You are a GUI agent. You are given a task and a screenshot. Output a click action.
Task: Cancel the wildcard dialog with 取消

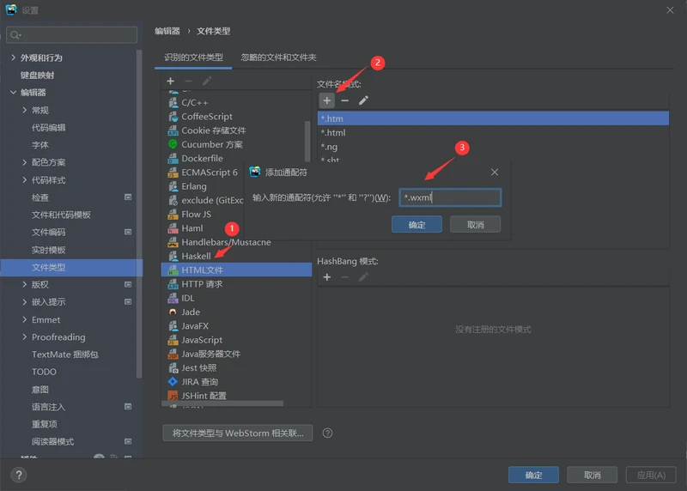point(476,225)
